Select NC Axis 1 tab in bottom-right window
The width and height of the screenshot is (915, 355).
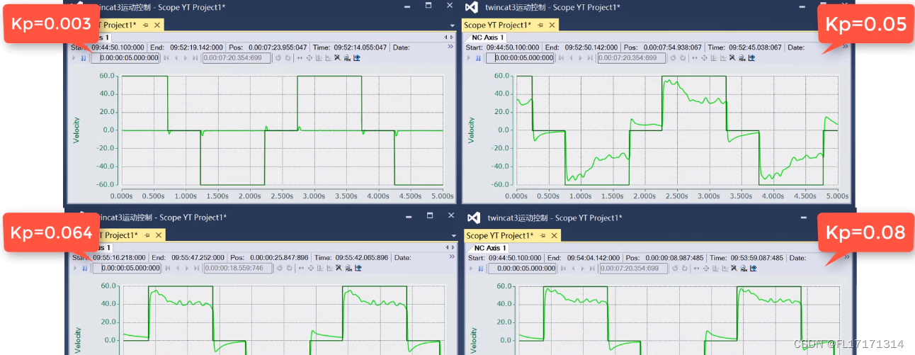pyautogui.click(x=489, y=248)
